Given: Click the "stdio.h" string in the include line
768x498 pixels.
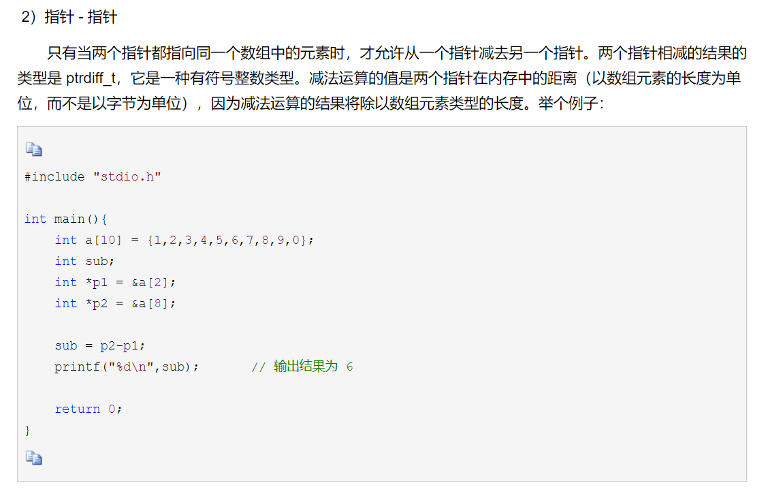Looking at the screenshot, I should pyautogui.click(x=127, y=176).
